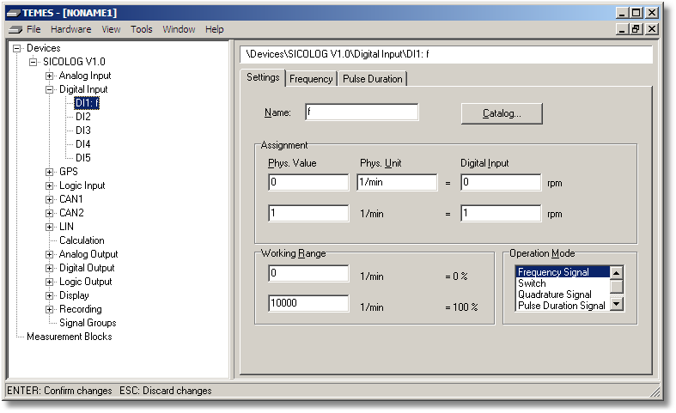Open the Window menu
The height and width of the screenshot is (413, 676).
point(179,29)
